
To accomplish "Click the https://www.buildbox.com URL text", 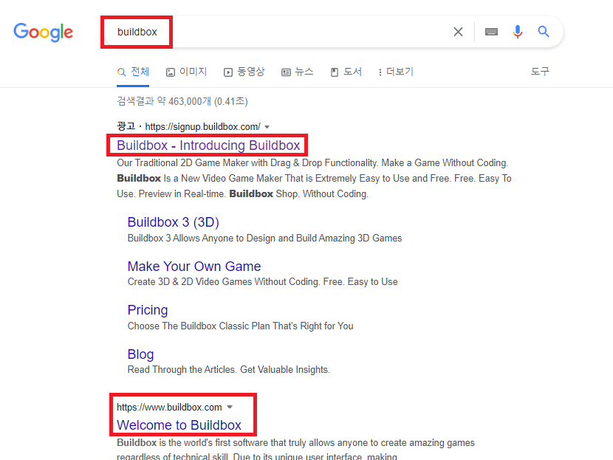I will (169, 408).
